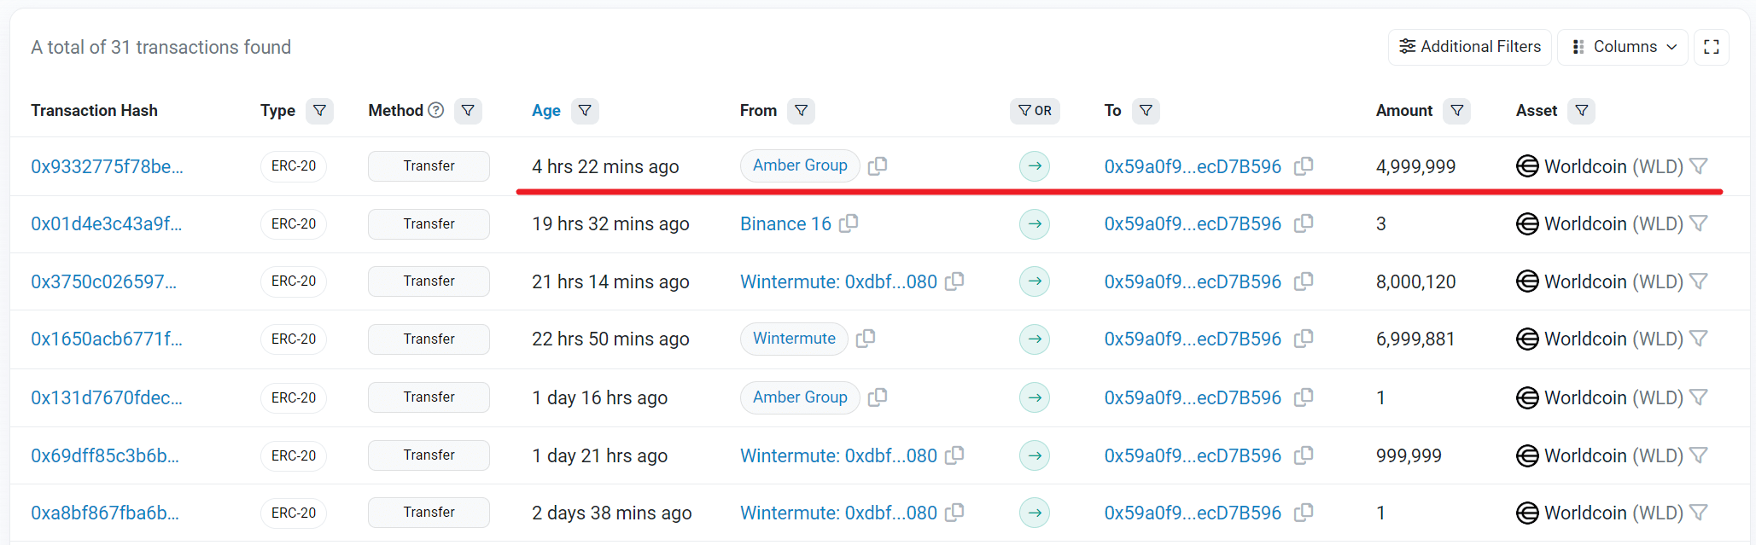
Task: Copy the Binance 16 address
Action: click(x=849, y=223)
